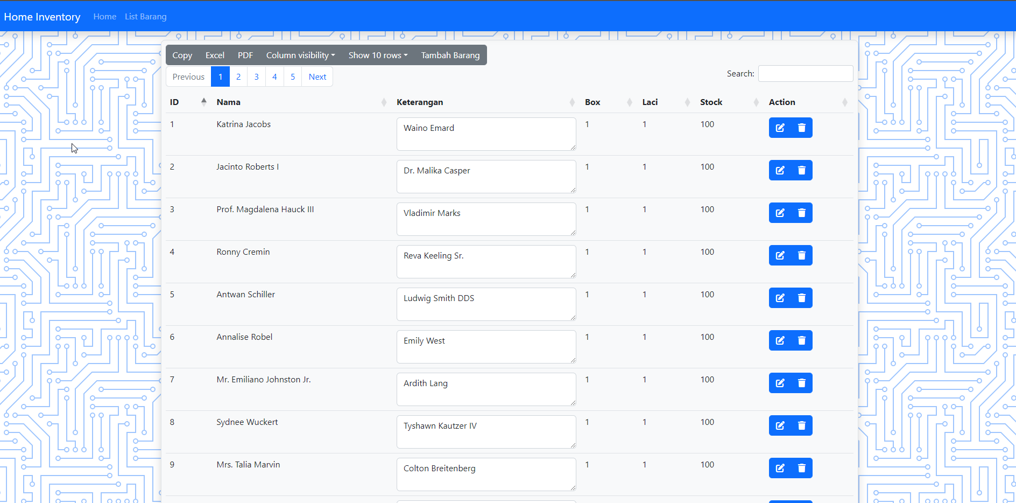Delete the Katrina Jacobs entry
This screenshot has height=503, width=1016.
[x=801, y=128]
